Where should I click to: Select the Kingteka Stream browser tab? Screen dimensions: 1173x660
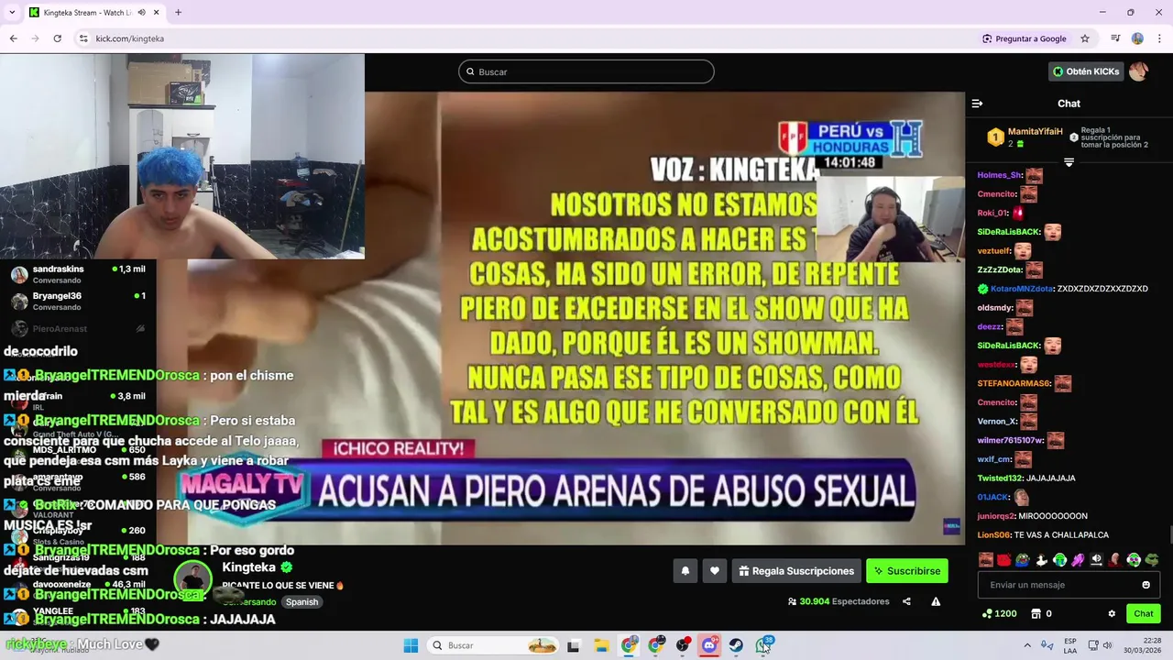(x=90, y=13)
